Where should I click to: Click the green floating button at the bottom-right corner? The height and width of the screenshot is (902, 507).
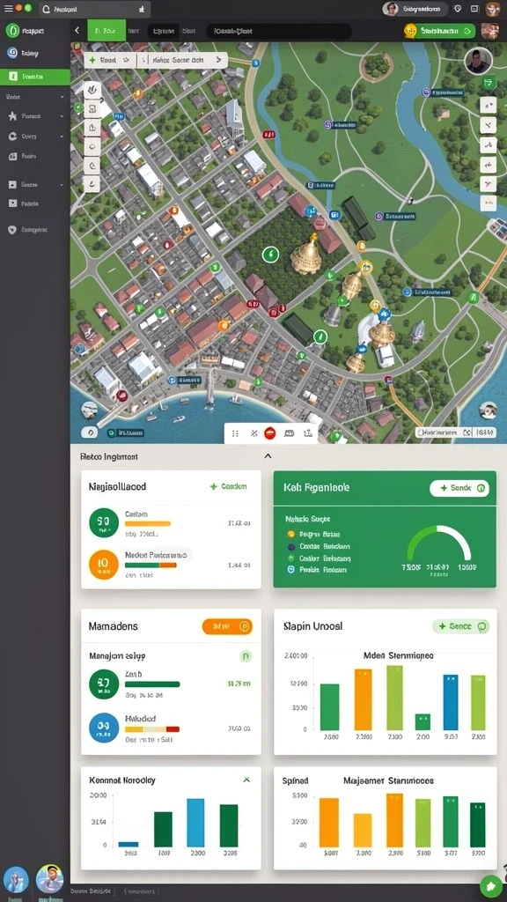490,884
